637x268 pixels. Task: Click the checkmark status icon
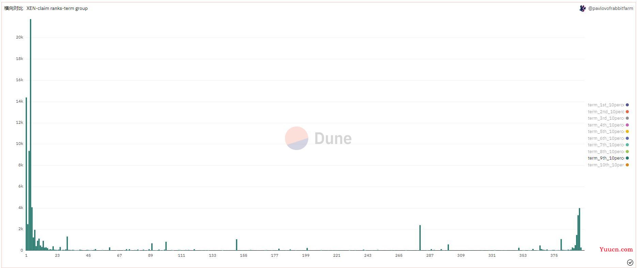point(630,263)
